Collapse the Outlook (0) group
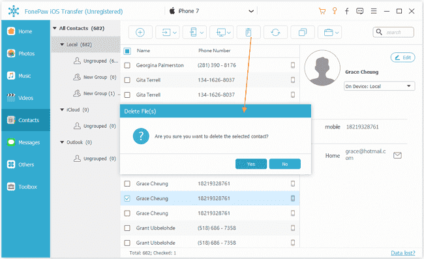The image size is (424, 259). pos(62,142)
